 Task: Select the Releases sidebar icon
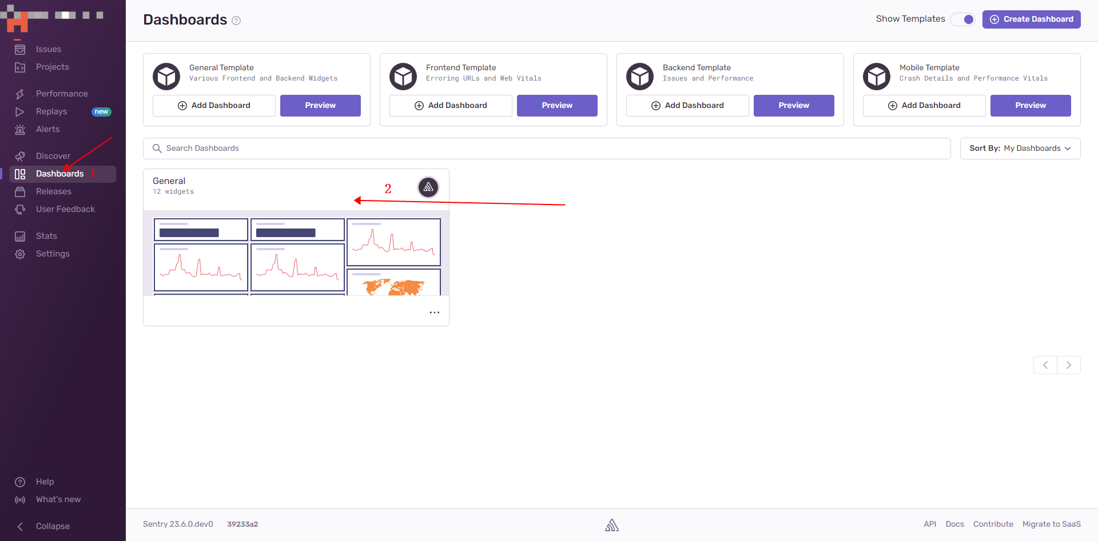[x=20, y=191]
